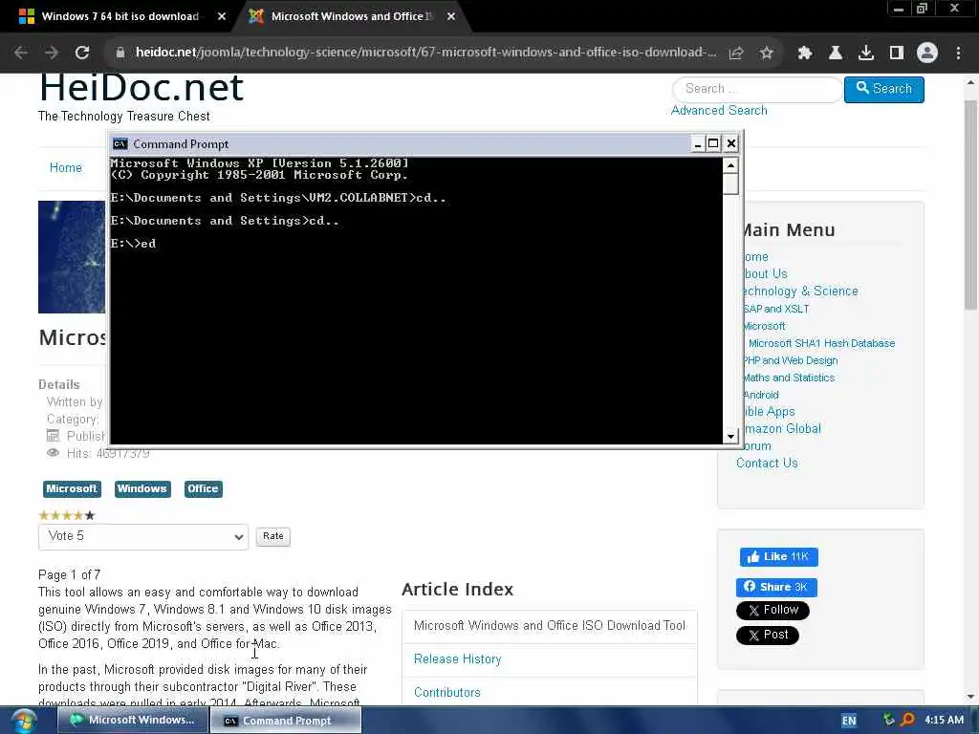Image resolution: width=979 pixels, height=734 pixels.
Task: Click the blue Search button
Action: (x=884, y=89)
